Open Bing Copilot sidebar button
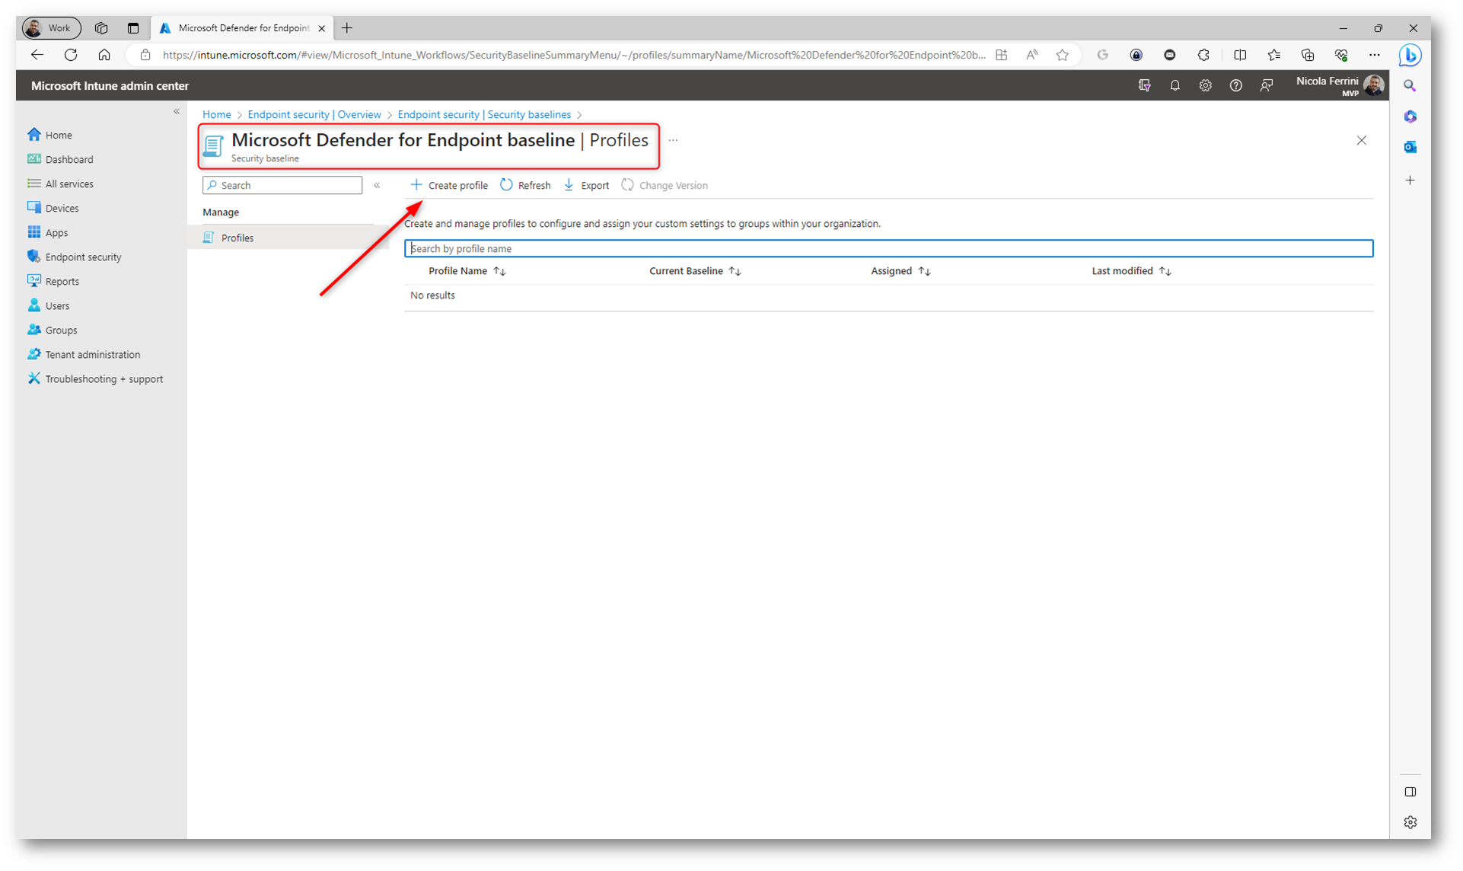 click(1410, 55)
